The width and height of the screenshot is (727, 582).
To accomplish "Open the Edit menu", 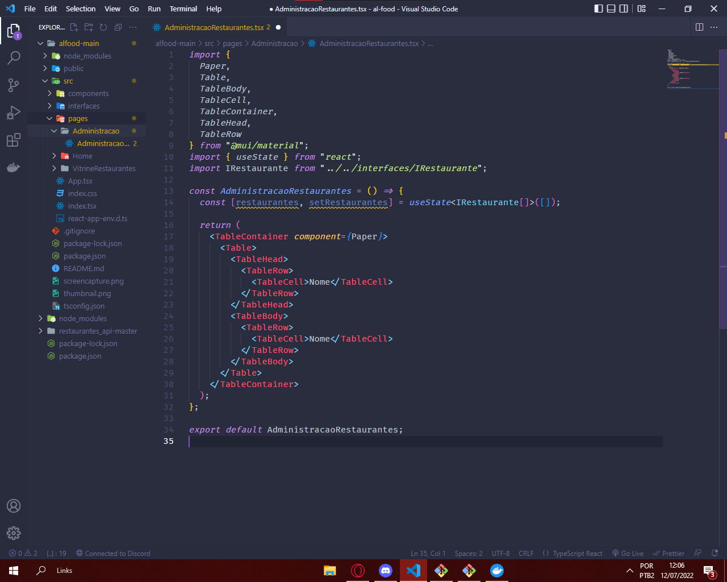I will pyautogui.click(x=51, y=9).
